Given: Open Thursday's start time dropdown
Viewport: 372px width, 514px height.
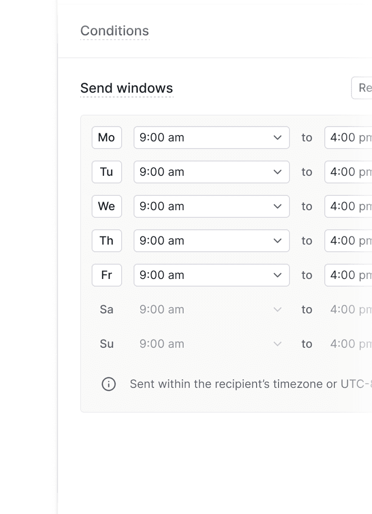Looking at the screenshot, I should tap(211, 241).
